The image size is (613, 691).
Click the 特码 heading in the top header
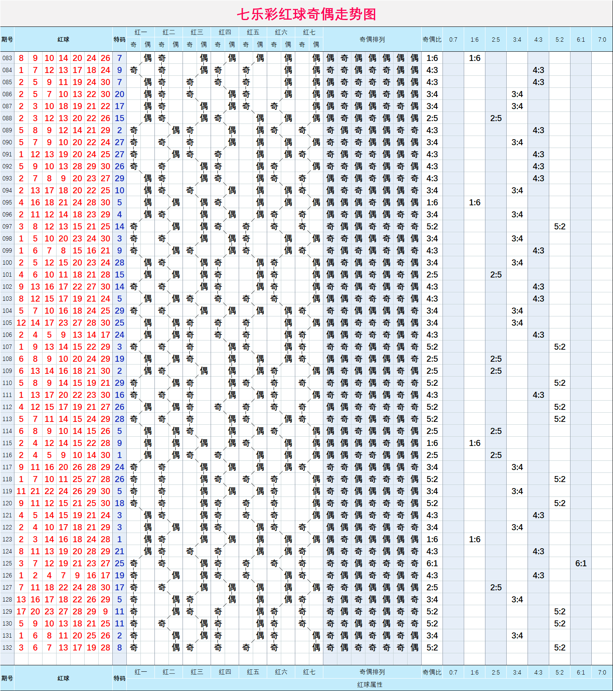120,39
